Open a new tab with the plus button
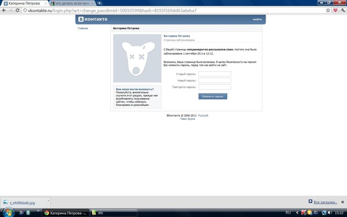The height and width of the screenshot is (217, 347). [x=99, y=3]
